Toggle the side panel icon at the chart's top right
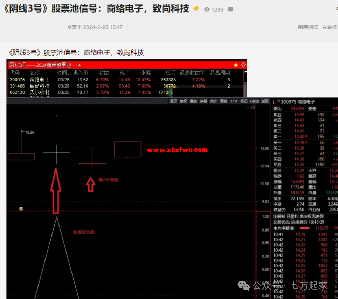The image size is (338, 299). coord(253,107)
